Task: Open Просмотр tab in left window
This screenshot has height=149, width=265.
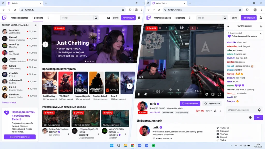Action: tap(38, 18)
